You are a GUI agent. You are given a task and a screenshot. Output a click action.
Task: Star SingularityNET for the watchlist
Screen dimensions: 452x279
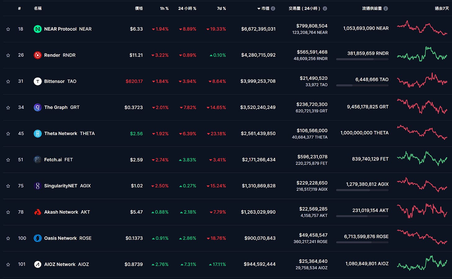pos(8,186)
